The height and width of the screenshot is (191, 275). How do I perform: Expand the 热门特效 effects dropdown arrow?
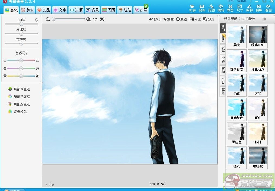[265, 19]
